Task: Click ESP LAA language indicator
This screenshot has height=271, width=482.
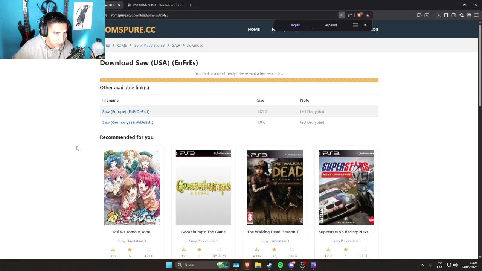Action: point(440,265)
